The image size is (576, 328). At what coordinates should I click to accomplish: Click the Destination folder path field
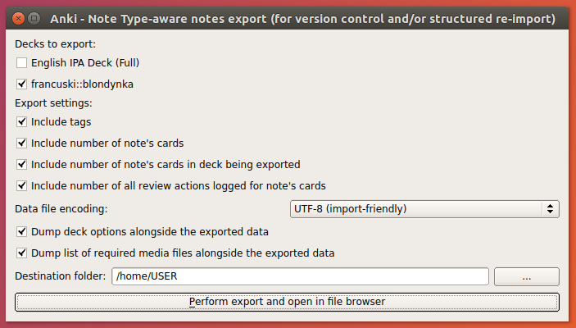pos(300,277)
